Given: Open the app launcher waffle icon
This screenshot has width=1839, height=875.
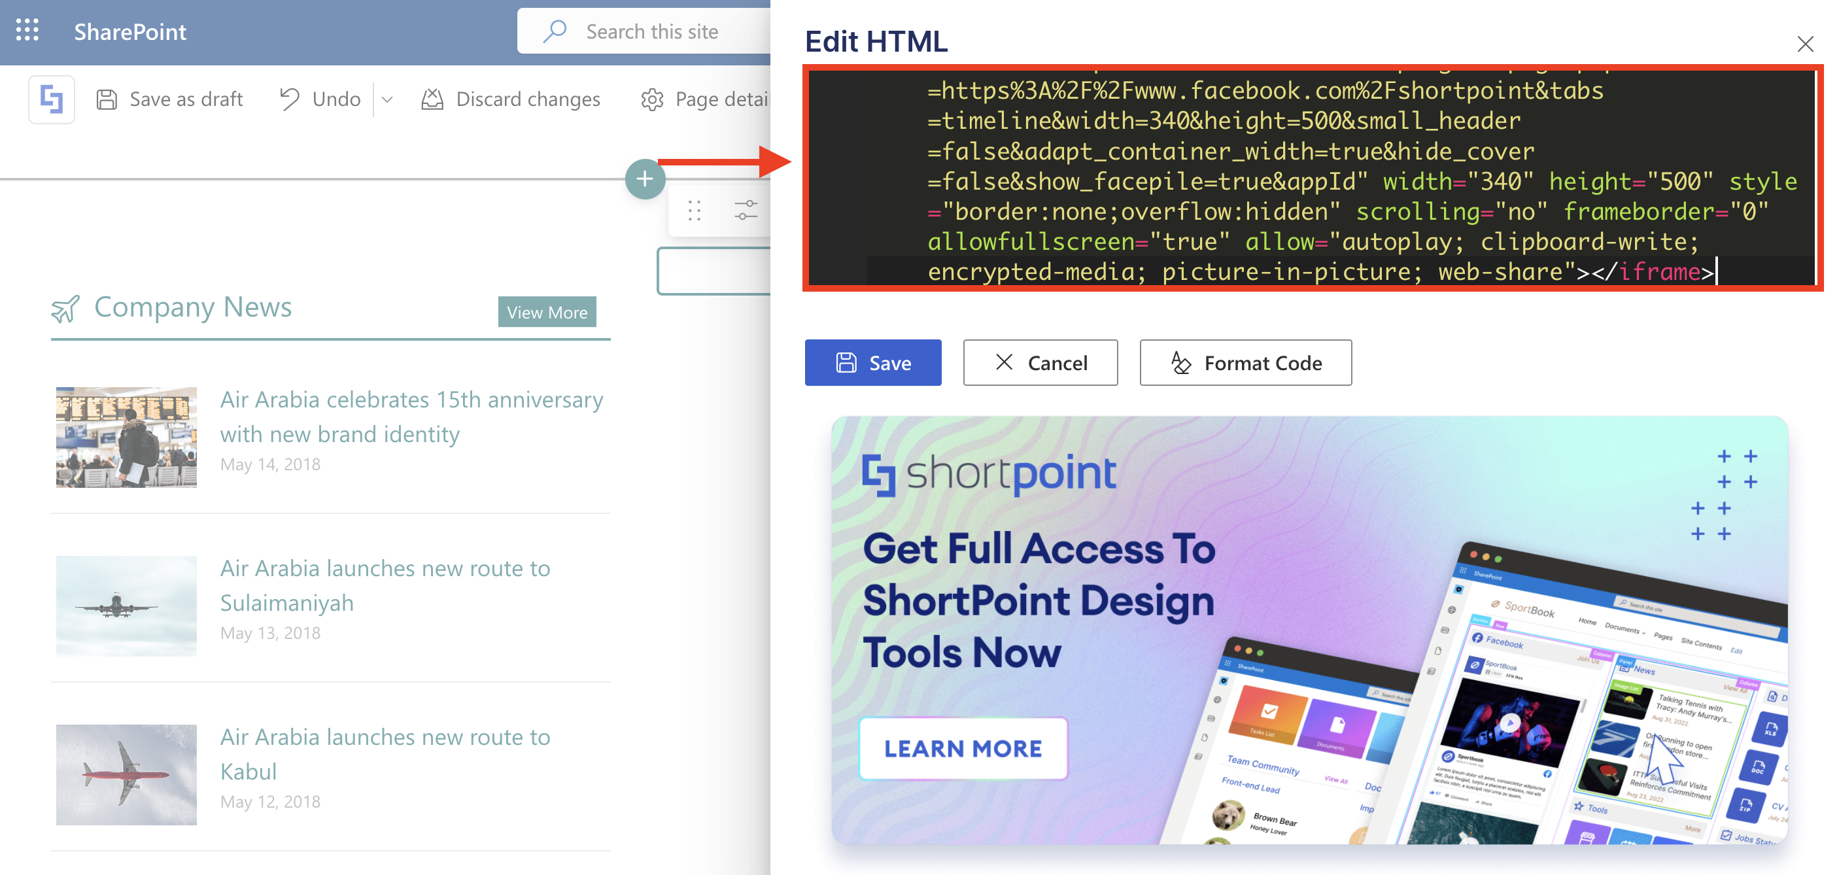Looking at the screenshot, I should click(x=27, y=31).
